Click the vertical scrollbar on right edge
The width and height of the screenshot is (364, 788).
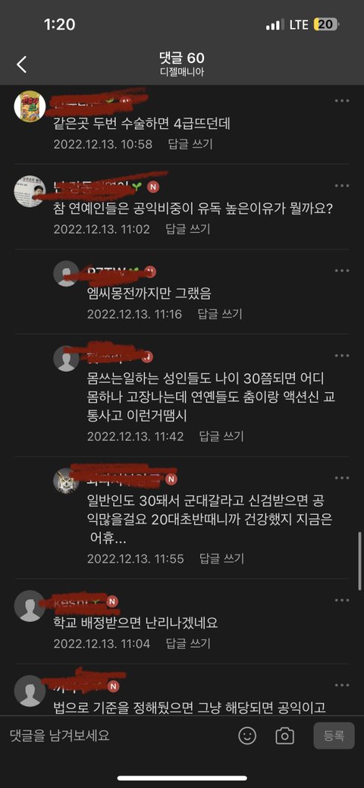point(360,560)
